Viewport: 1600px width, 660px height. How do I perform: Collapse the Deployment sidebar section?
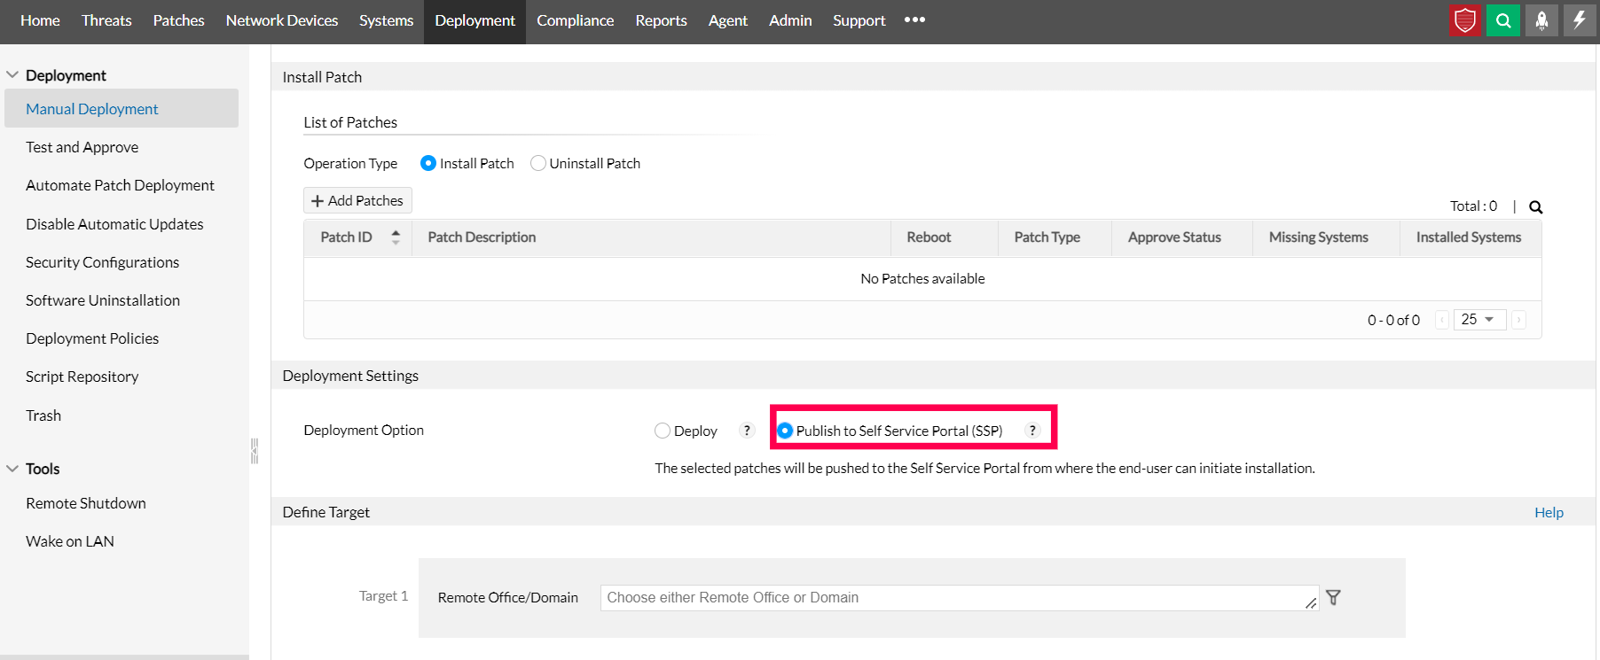(x=12, y=75)
